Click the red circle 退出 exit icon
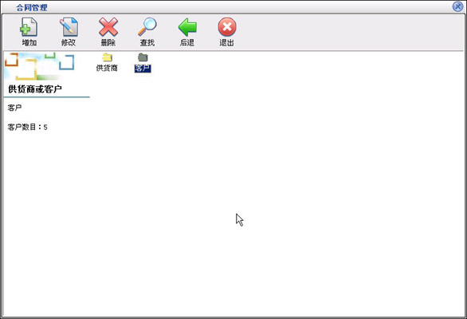The image size is (467, 319). (227, 27)
